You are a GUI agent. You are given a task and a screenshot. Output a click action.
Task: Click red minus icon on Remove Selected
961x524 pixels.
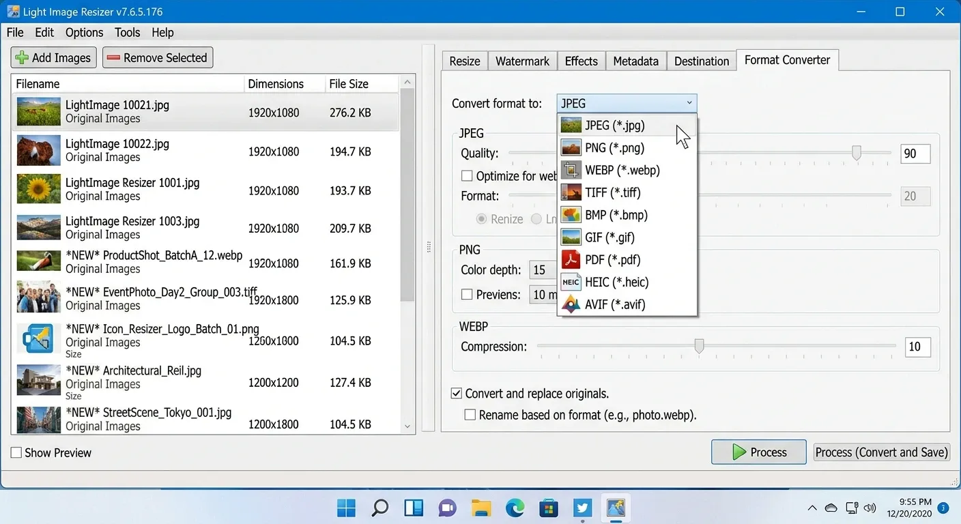click(113, 58)
